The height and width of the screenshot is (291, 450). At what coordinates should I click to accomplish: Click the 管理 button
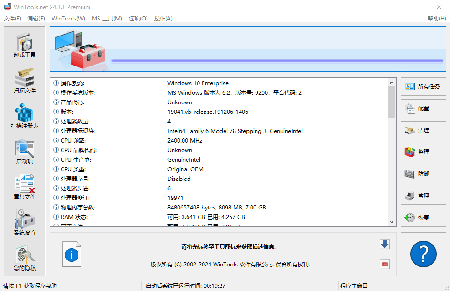click(424, 196)
